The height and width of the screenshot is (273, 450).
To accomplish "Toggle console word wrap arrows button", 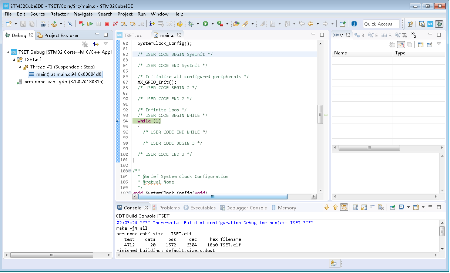I will [344, 207].
